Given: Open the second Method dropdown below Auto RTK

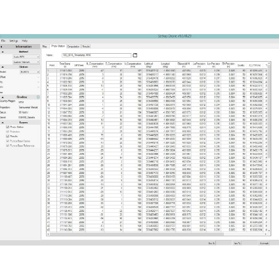Looking at the screenshot, I should tap(26, 62).
